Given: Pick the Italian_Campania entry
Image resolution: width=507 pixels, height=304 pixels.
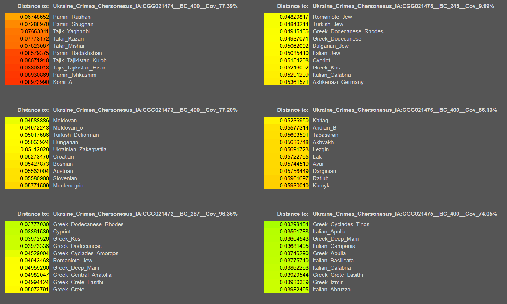Looking at the screenshot, I should [334, 246].
